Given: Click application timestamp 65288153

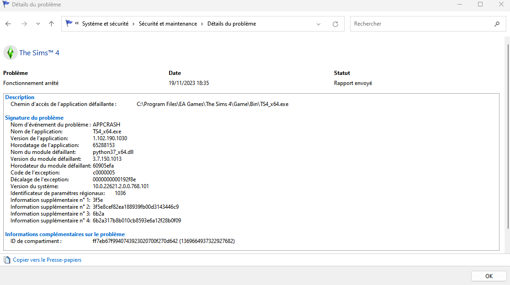Looking at the screenshot, I should click(x=104, y=145).
